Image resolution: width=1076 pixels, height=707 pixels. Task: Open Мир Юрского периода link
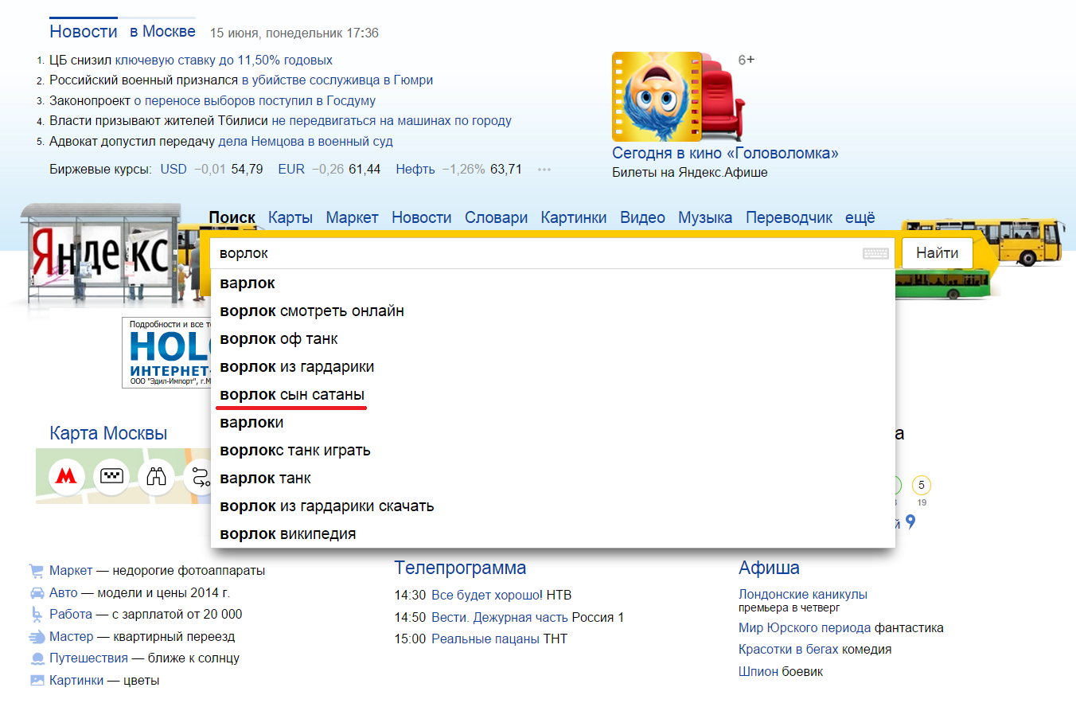point(806,627)
